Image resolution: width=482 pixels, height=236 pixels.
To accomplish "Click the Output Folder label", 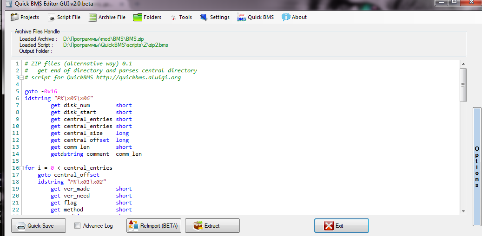I will pyautogui.click(x=36, y=51).
